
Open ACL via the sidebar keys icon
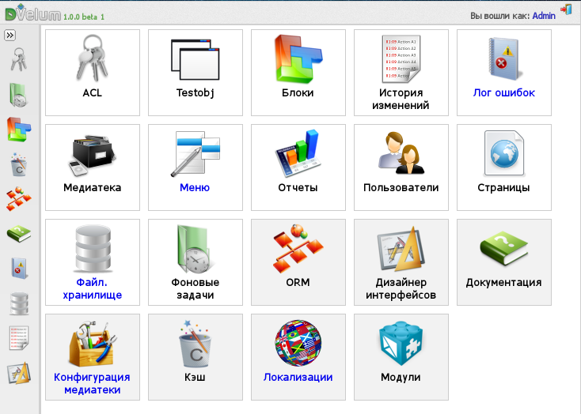pos(18,59)
